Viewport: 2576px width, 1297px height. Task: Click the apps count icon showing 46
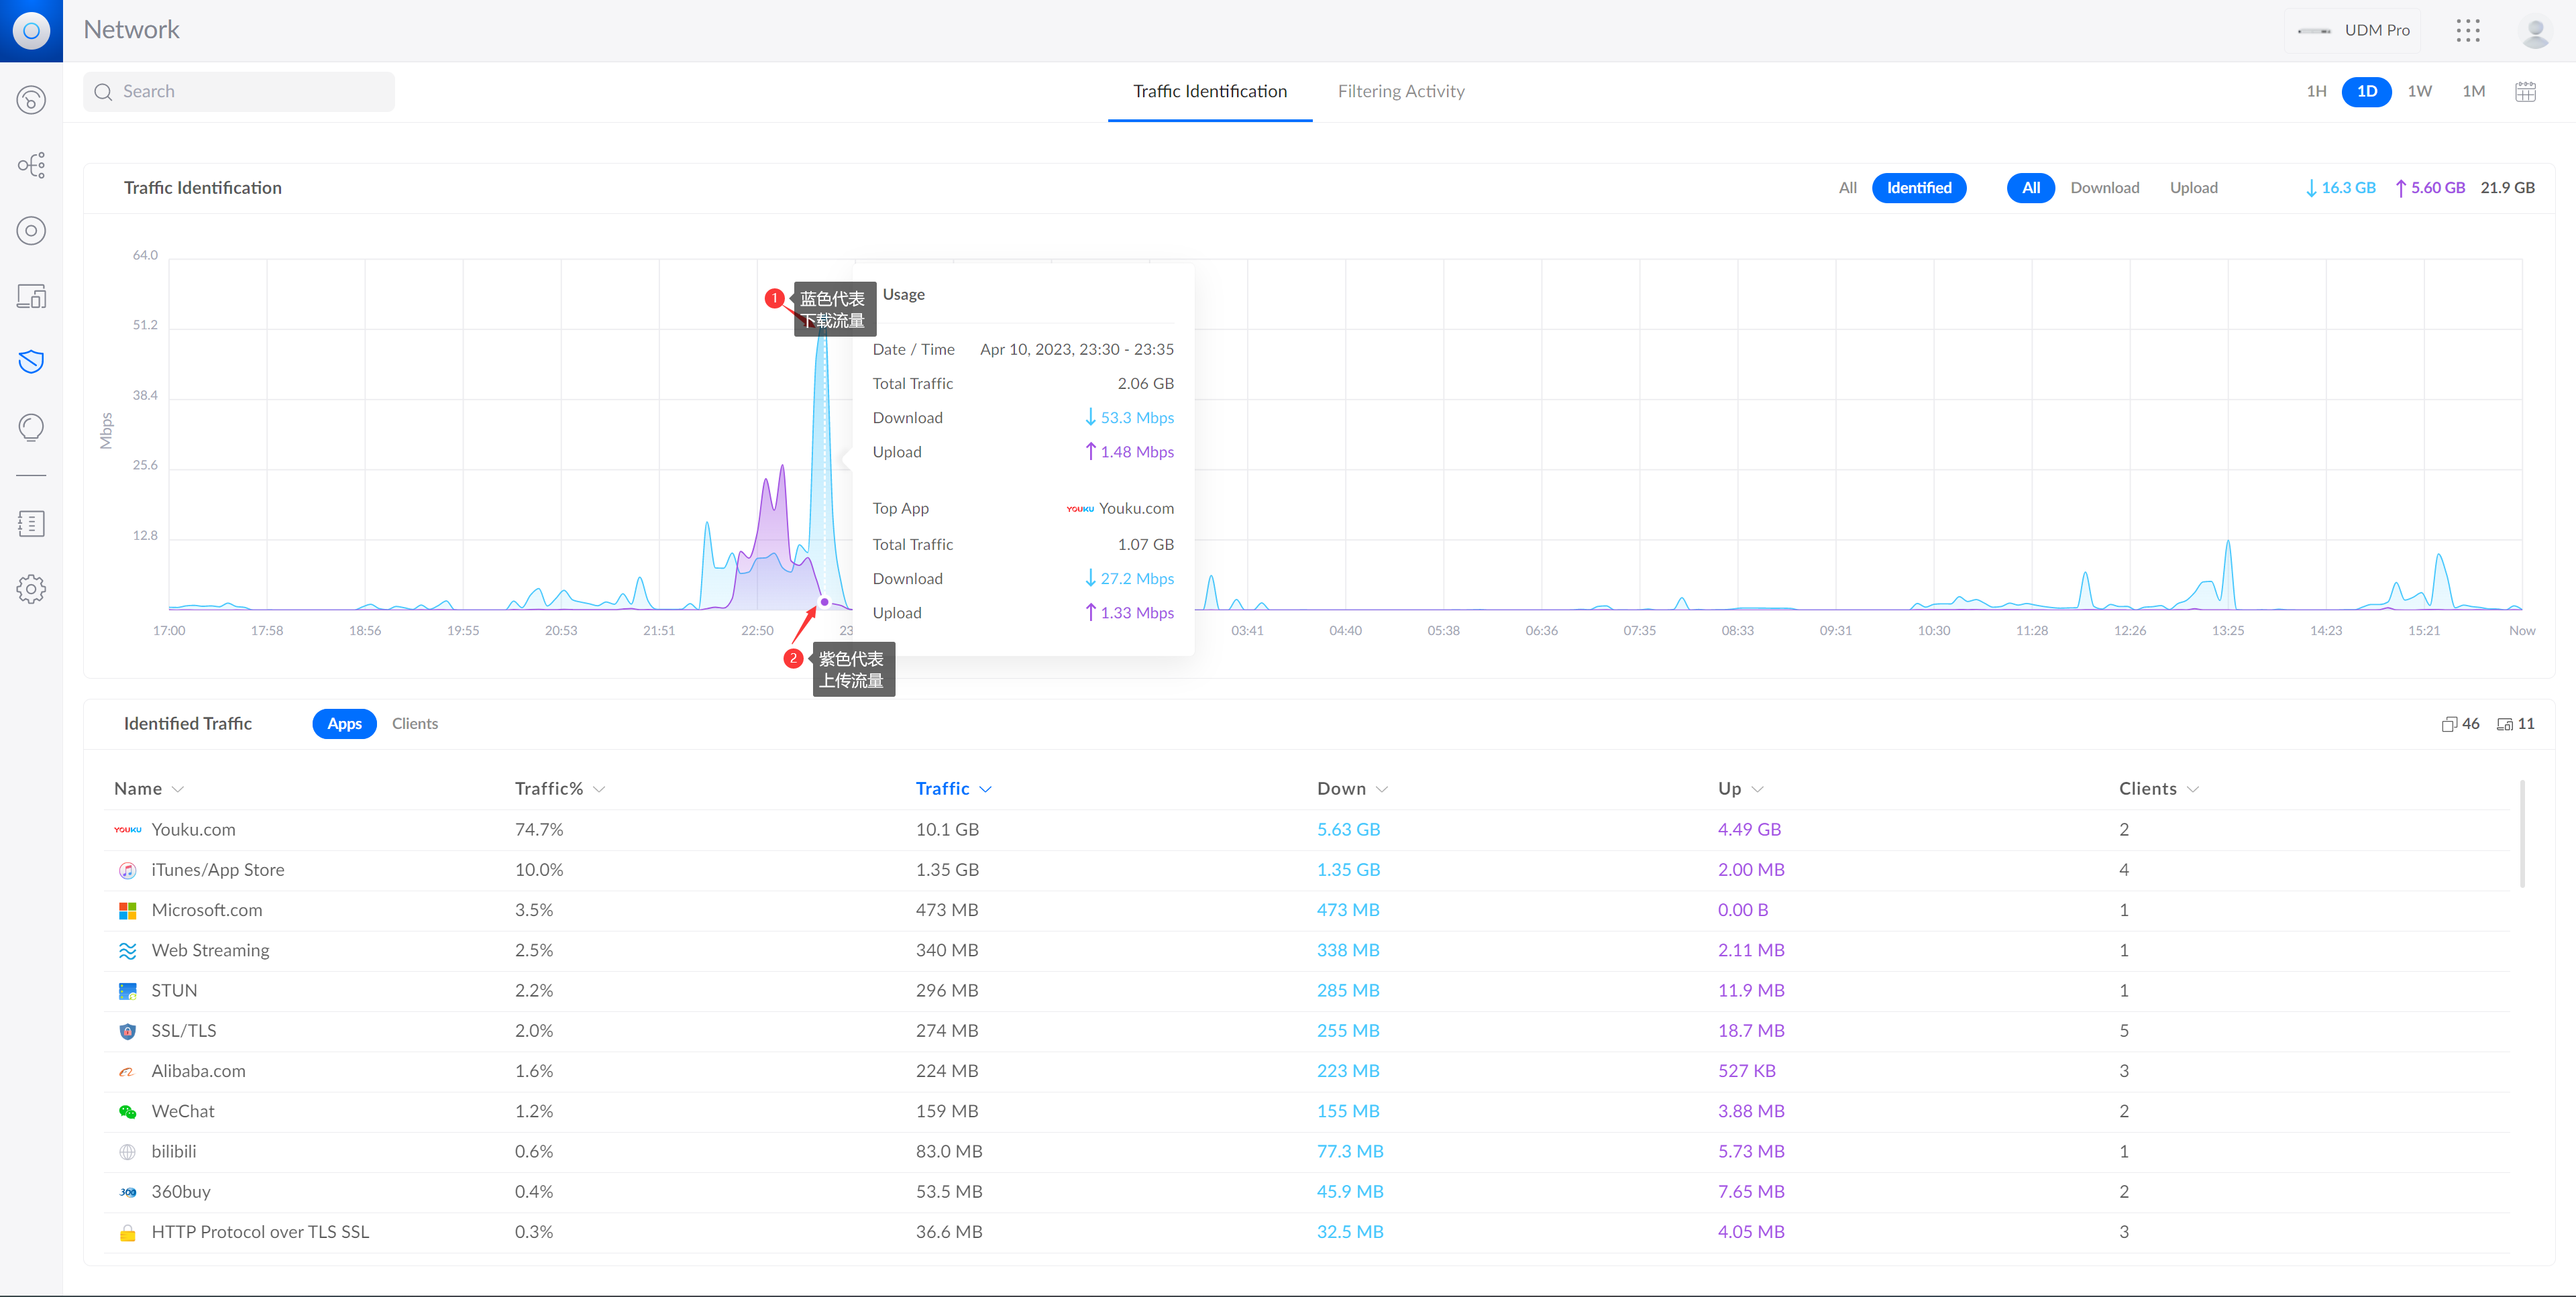tap(2449, 724)
